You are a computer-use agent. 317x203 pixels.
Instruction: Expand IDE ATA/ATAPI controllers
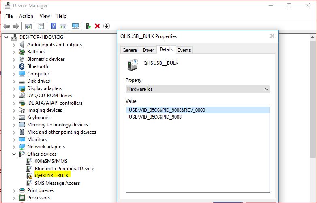[x=14, y=103]
